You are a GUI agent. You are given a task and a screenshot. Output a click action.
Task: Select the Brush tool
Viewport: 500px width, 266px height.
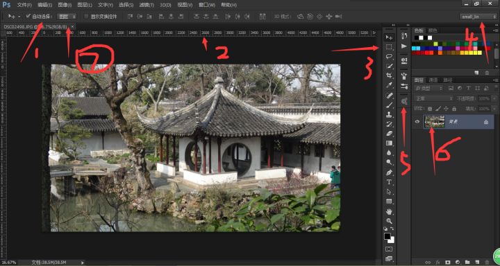click(389, 105)
